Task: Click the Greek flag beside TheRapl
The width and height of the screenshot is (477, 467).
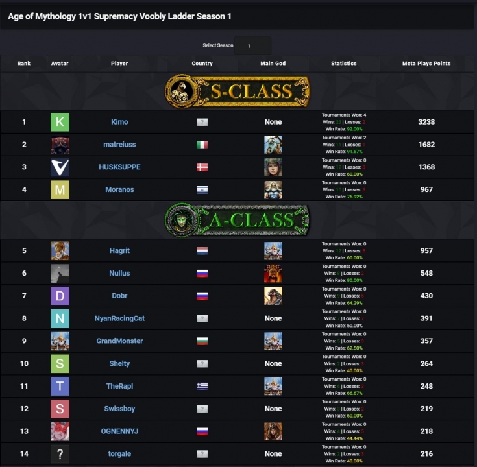Action: coord(202,386)
